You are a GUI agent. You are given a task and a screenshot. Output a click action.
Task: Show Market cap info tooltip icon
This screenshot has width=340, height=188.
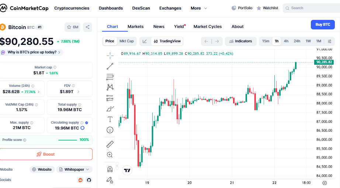pyautogui.click(x=55, y=67)
